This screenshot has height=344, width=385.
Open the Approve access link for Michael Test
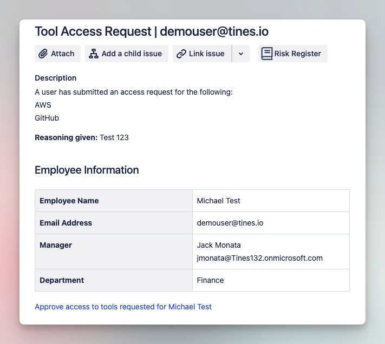(123, 307)
